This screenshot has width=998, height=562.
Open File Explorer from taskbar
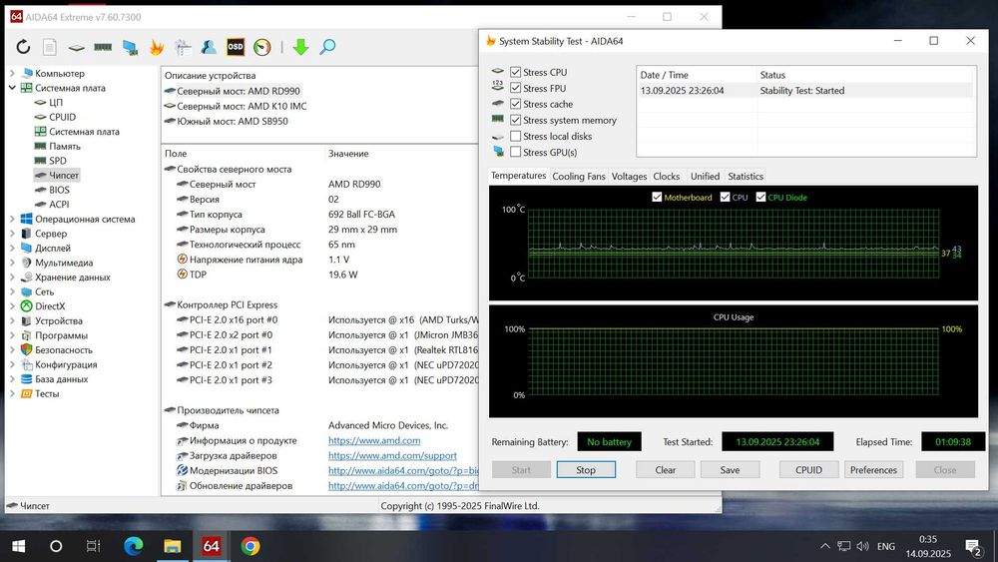172,546
